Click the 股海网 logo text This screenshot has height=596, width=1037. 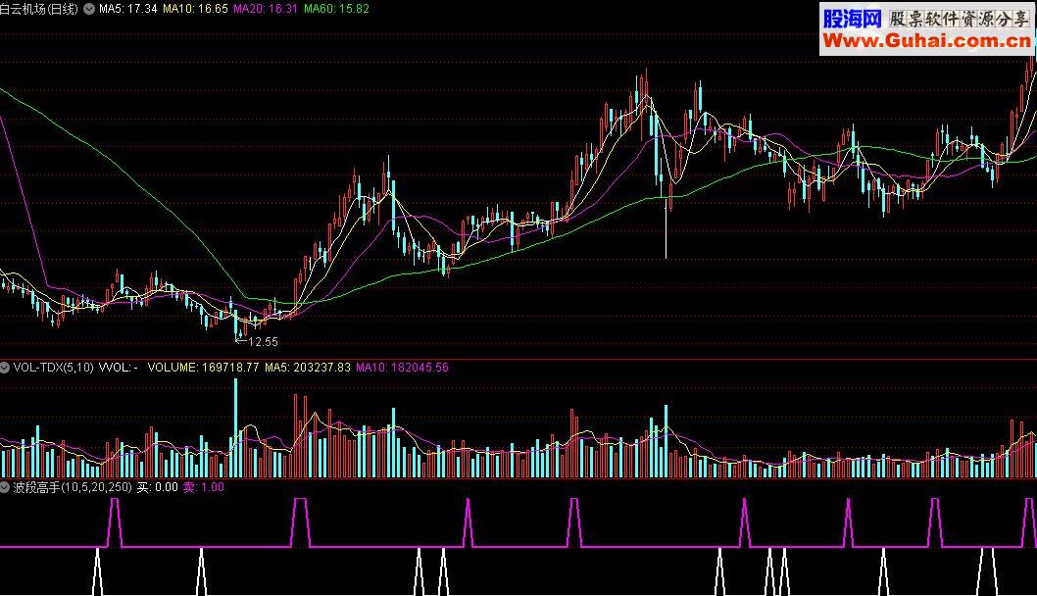click(853, 19)
